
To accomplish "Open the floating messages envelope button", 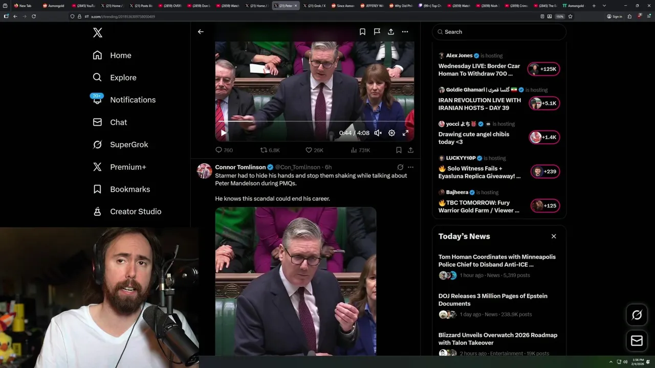I will 637,340.
